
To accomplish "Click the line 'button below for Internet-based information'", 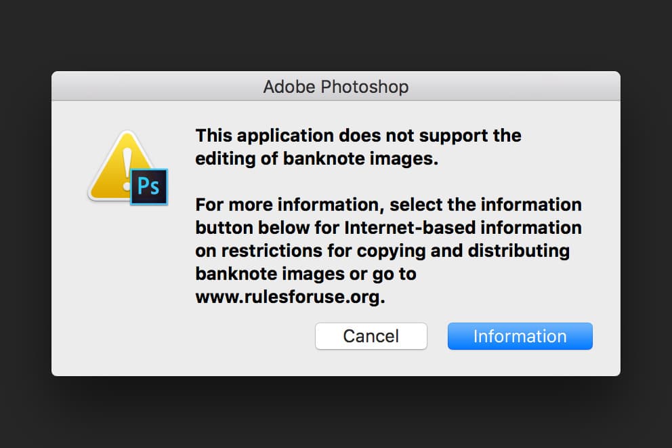I will (388, 228).
